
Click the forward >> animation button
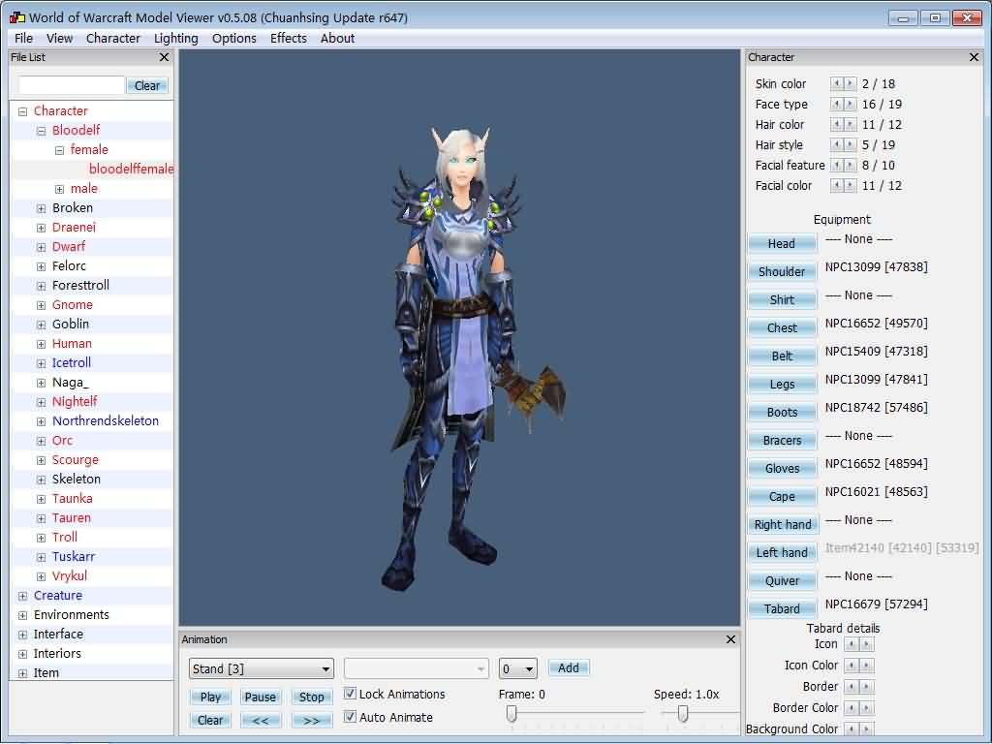311,720
